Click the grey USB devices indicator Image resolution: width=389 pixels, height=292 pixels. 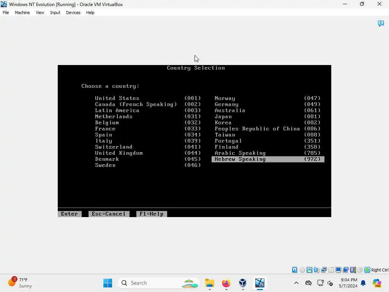[x=331, y=270]
